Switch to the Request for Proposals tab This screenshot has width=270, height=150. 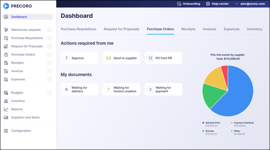(122, 29)
